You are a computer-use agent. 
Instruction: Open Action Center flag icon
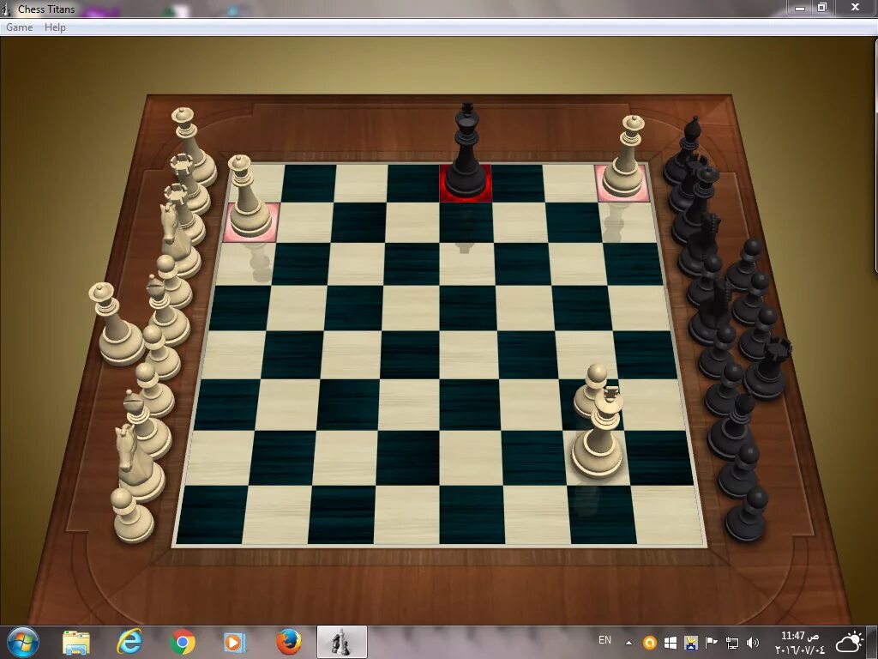click(711, 643)
